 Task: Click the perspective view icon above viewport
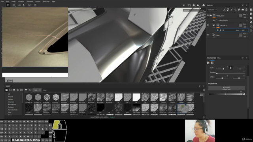pyautogui.click(x=189, y=5)
